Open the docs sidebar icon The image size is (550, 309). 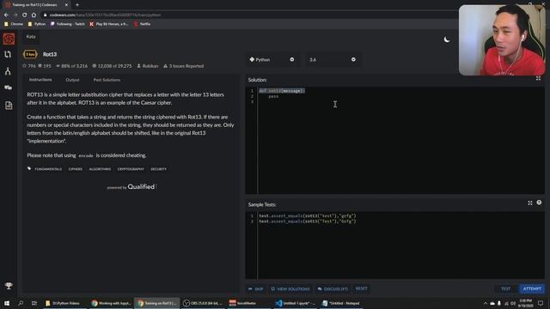(9, 105)
